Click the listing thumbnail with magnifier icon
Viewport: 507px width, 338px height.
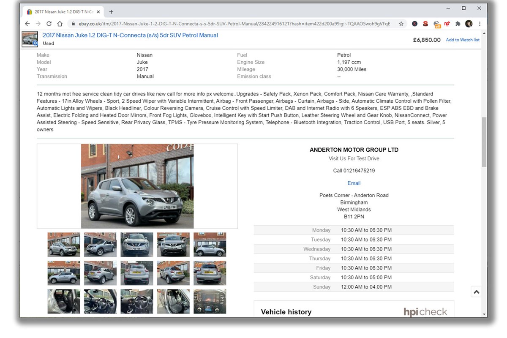30,39
